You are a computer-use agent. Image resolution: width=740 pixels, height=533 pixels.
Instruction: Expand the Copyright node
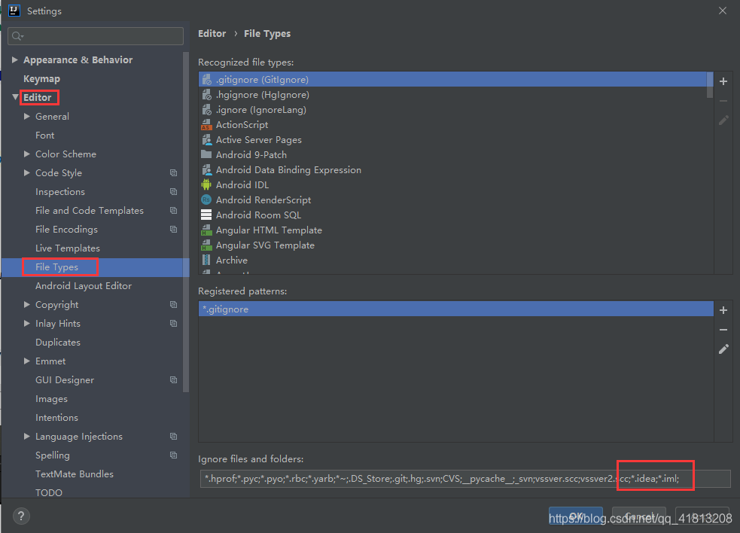click(x=27, y=304)
